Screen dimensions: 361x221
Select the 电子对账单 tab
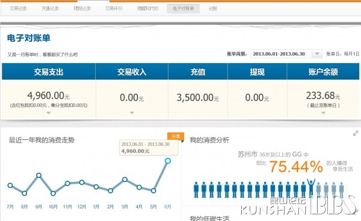pyautogui.click(x=184, y=9)
